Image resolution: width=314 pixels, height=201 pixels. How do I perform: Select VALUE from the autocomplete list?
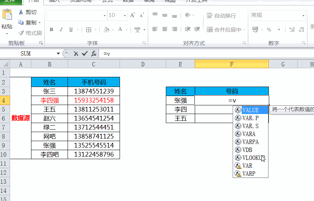tap(251, 110)
